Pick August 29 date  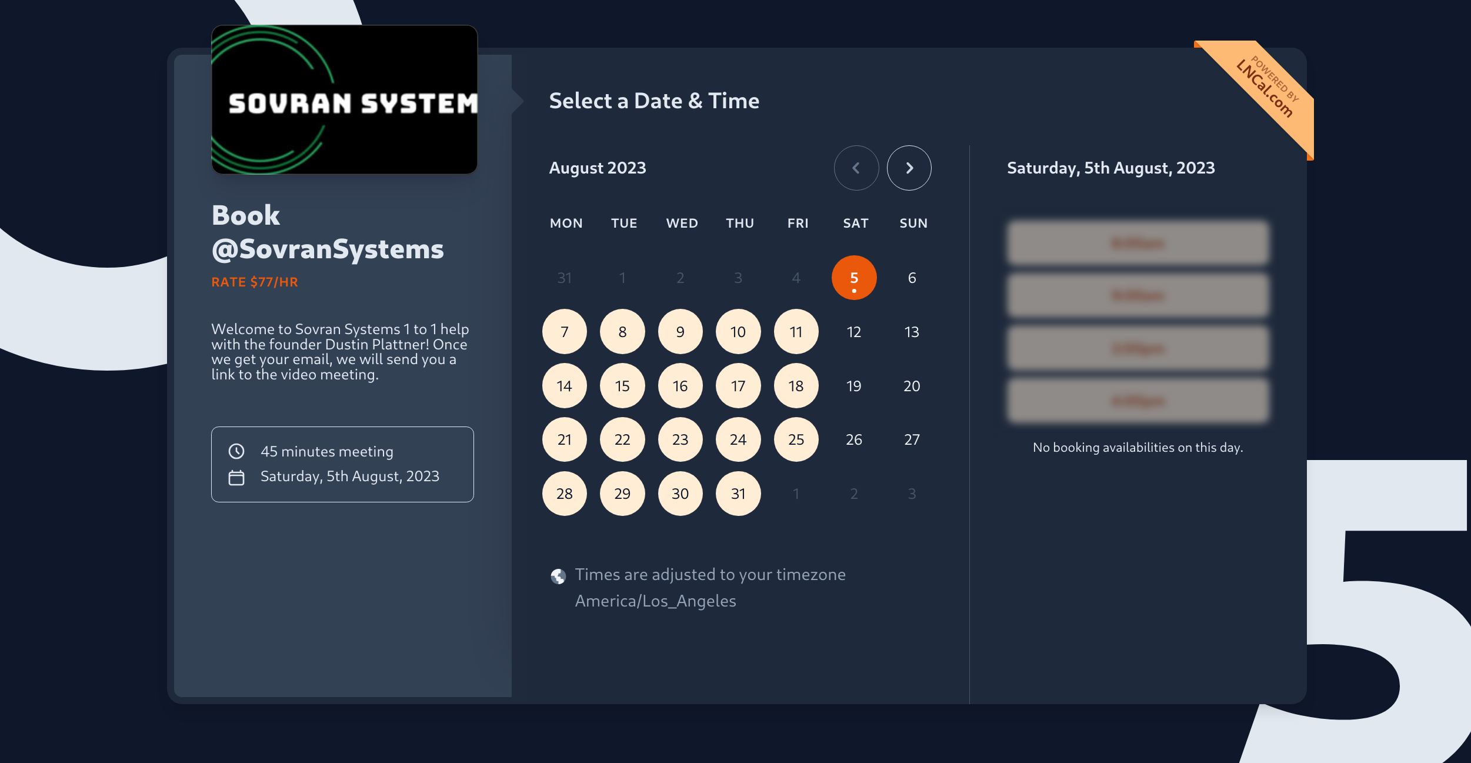tap(622, 494)
